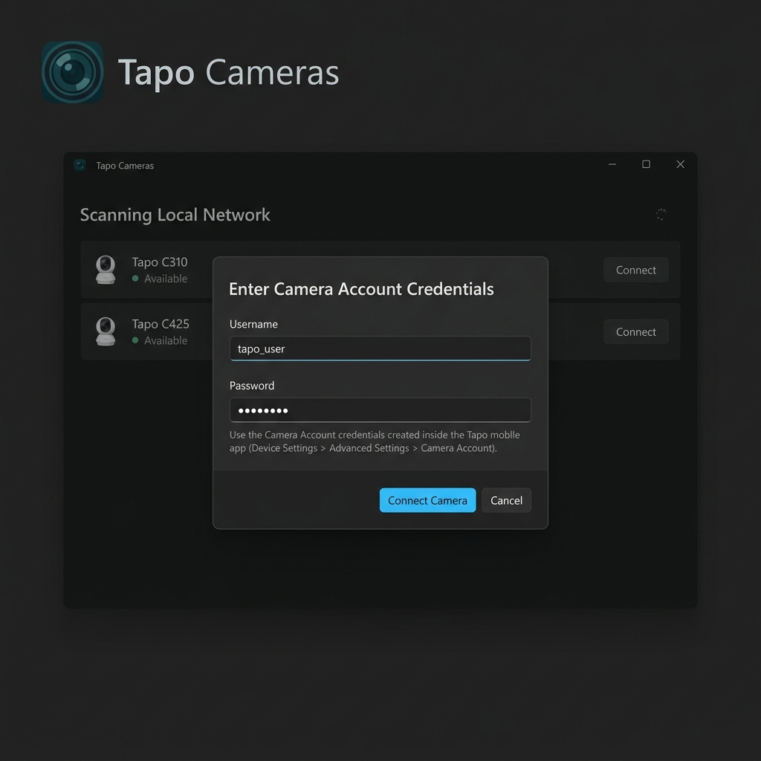Viewport: 761px width, 761px height.
Task: Select the Tapo C310 camera thumbnail
Action: click(x=106, y=269)
